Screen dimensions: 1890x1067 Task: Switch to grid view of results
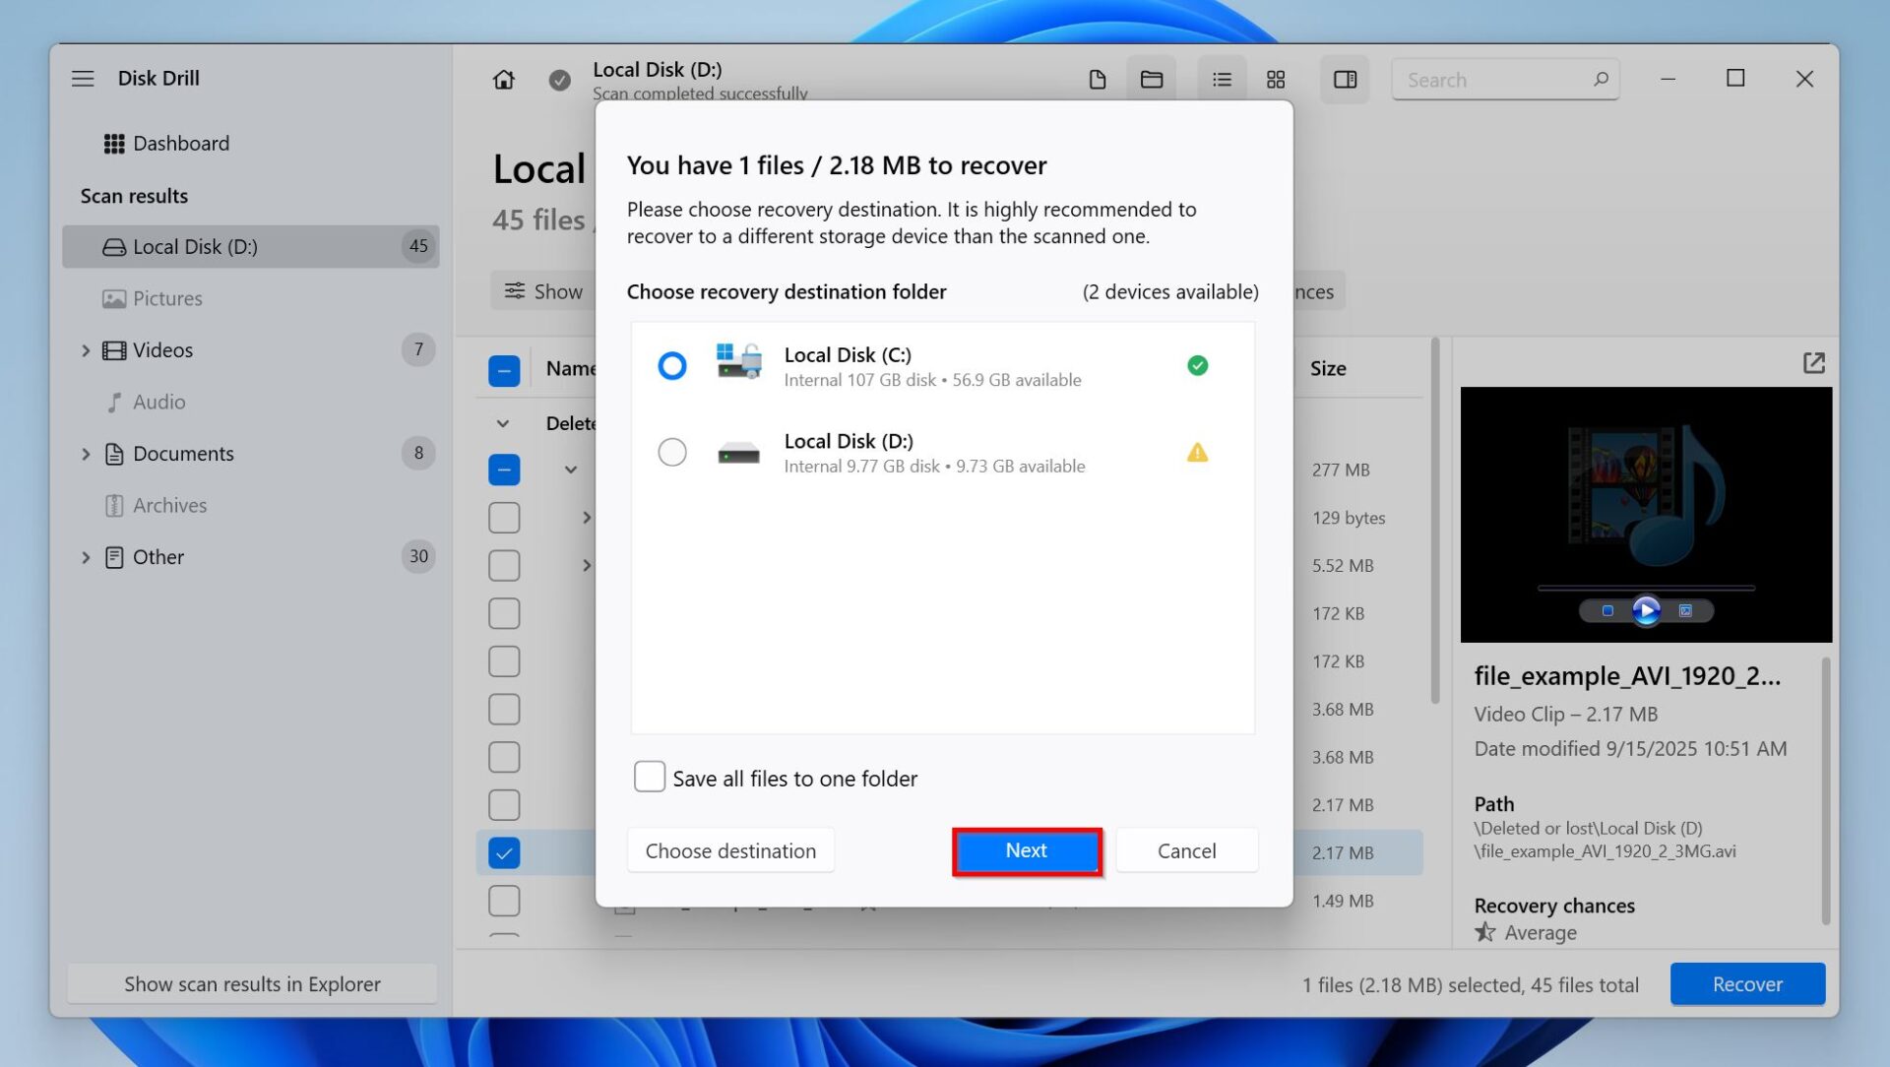pyautogui.click(x=1276, y=79)
